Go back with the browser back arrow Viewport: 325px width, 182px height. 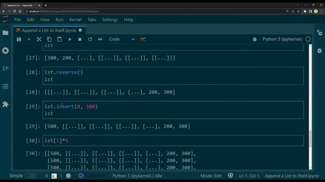pyautogui.click(x=4, y=11)
